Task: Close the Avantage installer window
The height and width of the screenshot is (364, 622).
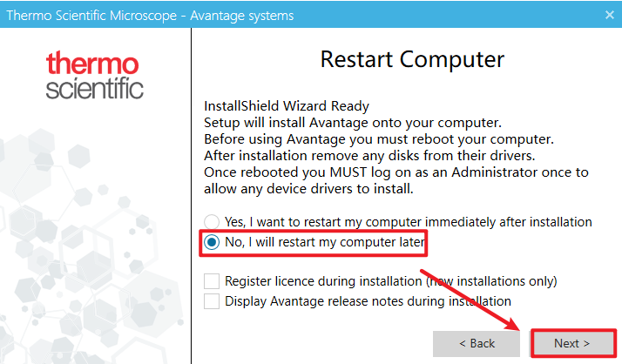Action: coord(609,15)
